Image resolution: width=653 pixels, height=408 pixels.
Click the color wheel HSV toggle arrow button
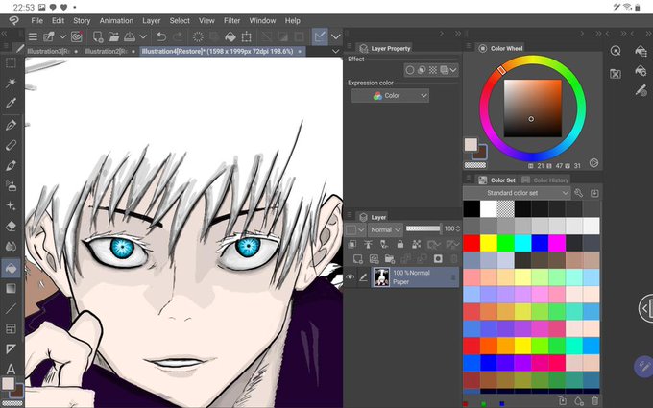coord(593,163)
